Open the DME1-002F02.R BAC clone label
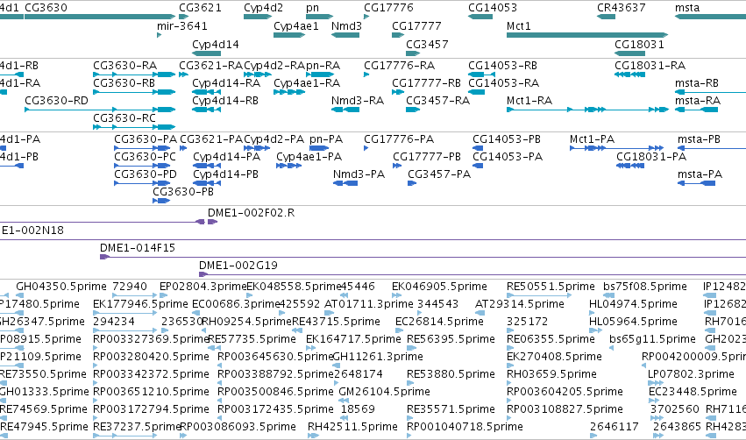The height and width of the screenshot is (440, 746). [x=252, y=213]
